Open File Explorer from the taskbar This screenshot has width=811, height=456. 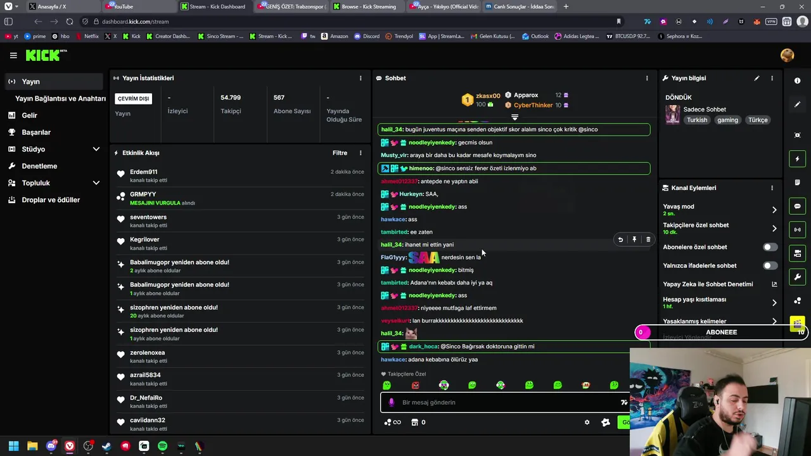pyautogui.click(x=32, y=446)
